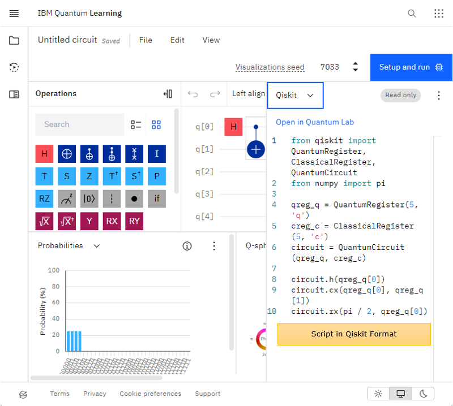
Task: Click Setup and run button
Action: tap(411, 67)
